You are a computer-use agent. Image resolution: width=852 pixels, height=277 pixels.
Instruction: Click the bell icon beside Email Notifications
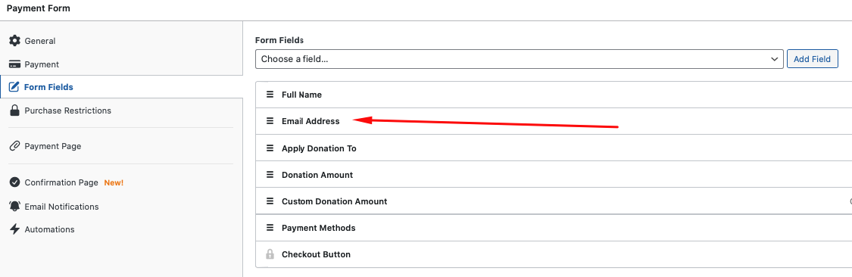[x=14, y=207]
